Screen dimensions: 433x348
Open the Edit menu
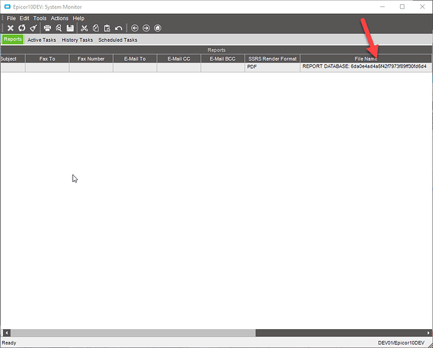point(24,18)
